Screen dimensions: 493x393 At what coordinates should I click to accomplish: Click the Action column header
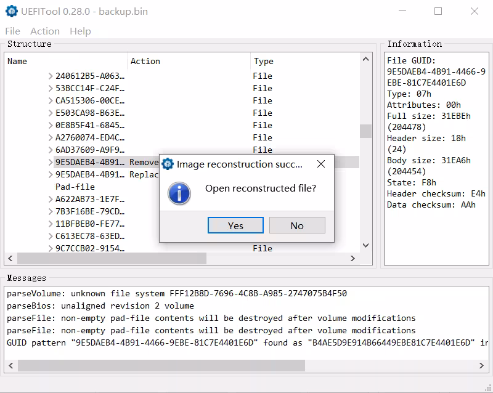tap(189, 61)
